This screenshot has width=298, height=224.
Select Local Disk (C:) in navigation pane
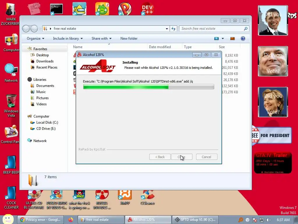pos(47,123)
